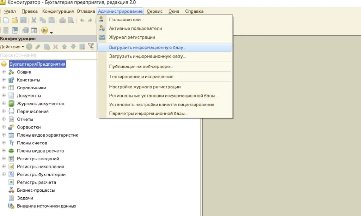Click the Delete X icon in configuration panel
The width and height of the screenshot is (361, 216).
tap(55, 47)
